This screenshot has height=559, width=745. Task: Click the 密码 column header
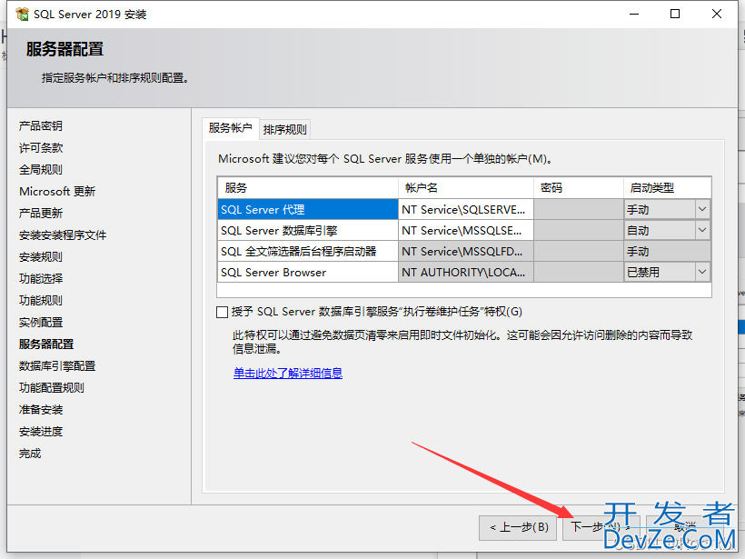tap(579, 188)
